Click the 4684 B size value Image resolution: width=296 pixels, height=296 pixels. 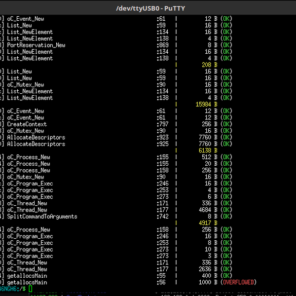[208, 210]
